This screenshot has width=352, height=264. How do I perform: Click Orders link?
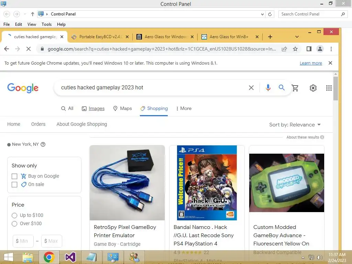click(x=38, y=124)
